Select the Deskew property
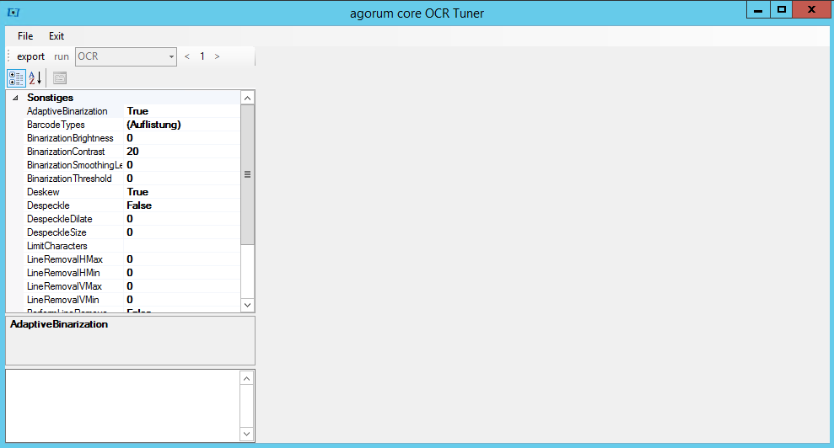Screen dimensions: 834x448 (43, 192)
